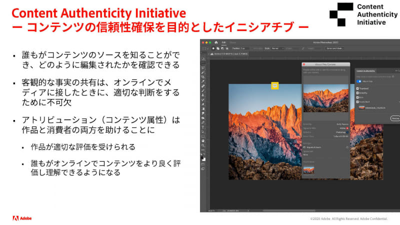Click the Feather input field

[244, 48]
